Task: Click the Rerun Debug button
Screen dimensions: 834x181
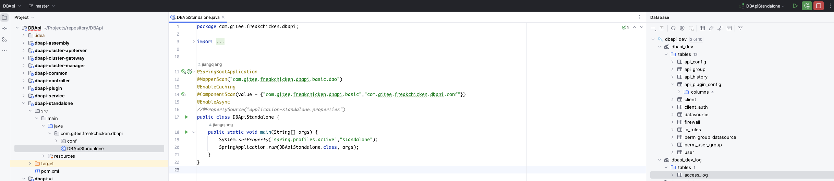Action: pos(807,6)
